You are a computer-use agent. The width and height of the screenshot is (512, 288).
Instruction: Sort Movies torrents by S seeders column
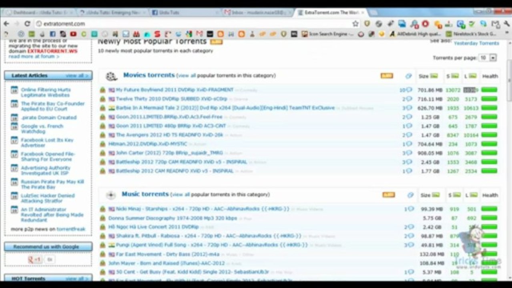pyautogui.click(x=454, y=76)
